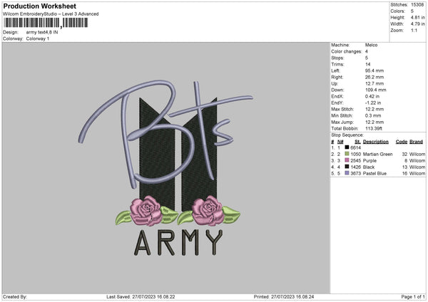Click the Zoom value '1:1'

pyautogui.click(x=414, y=30)
